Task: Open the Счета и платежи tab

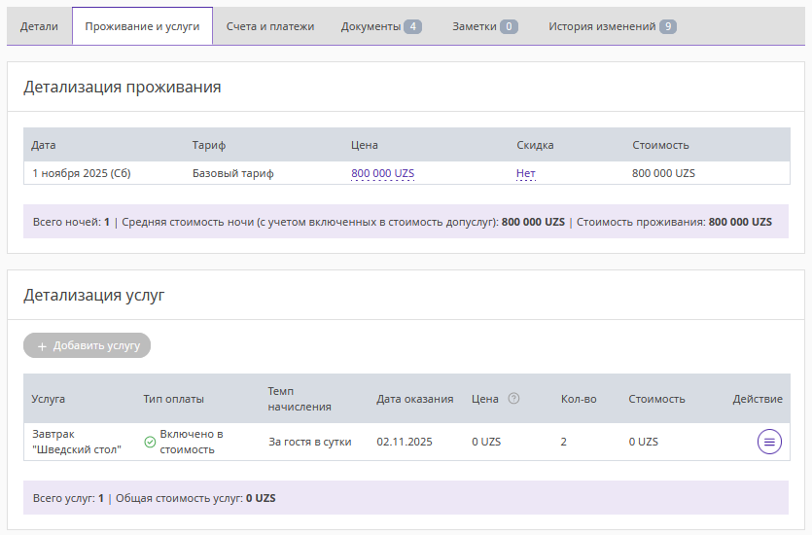Action: point(270,26)
